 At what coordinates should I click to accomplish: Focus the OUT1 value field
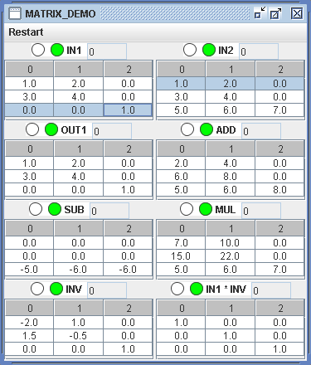pos(112,131)
